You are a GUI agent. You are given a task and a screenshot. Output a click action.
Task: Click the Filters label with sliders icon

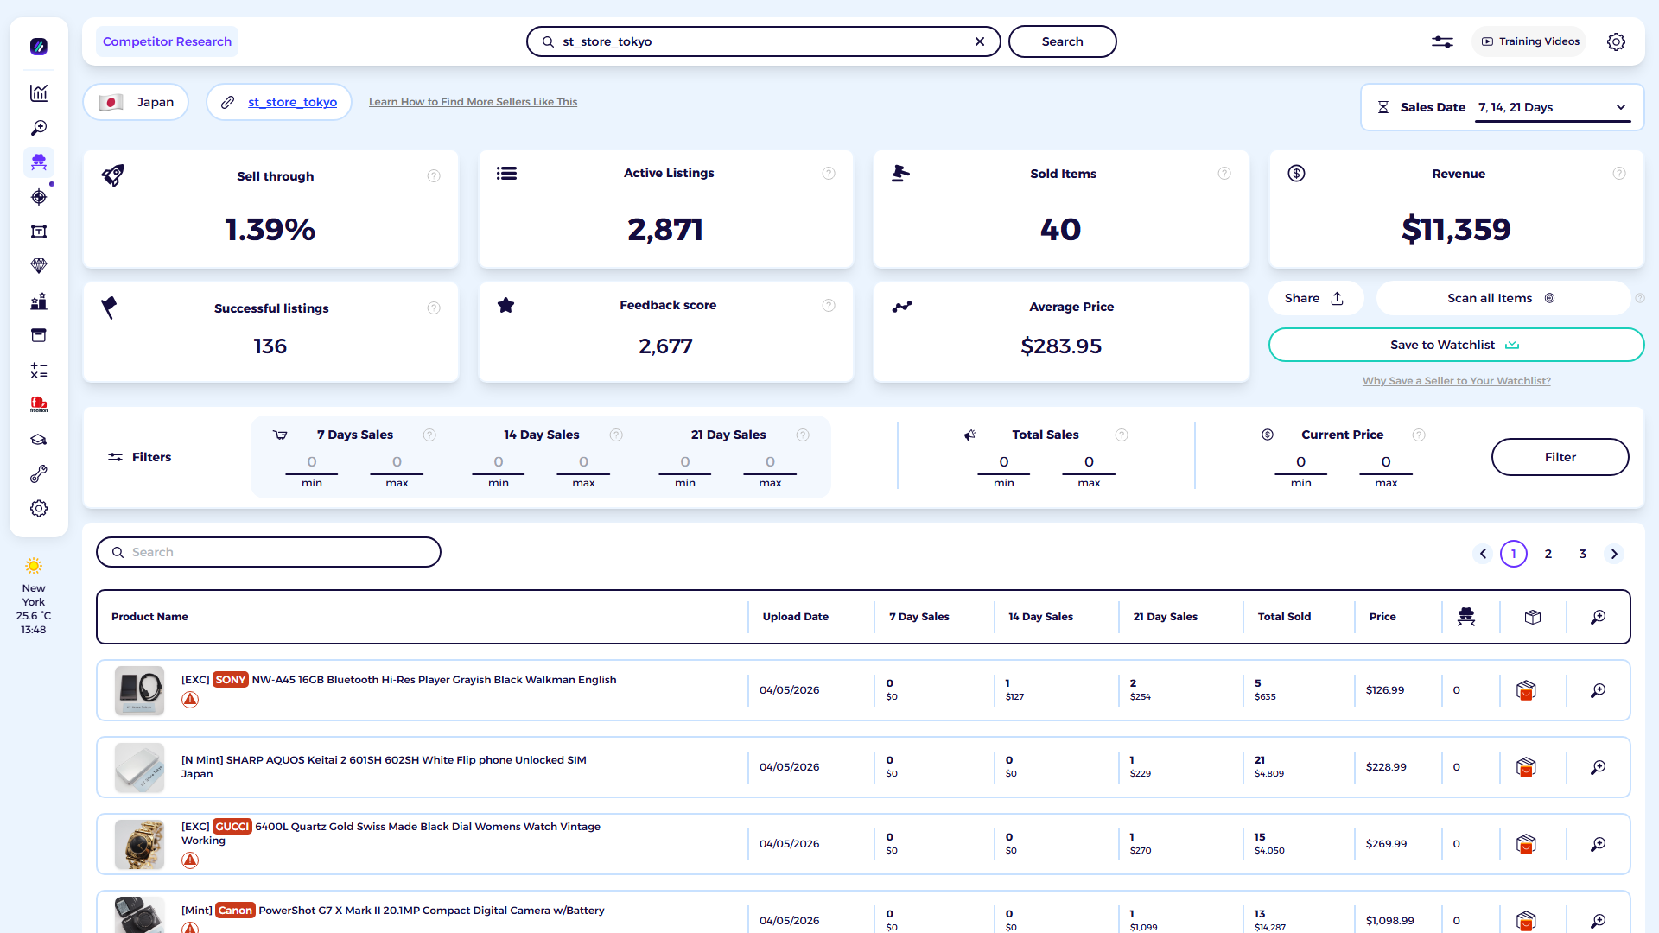click(140, 457)
